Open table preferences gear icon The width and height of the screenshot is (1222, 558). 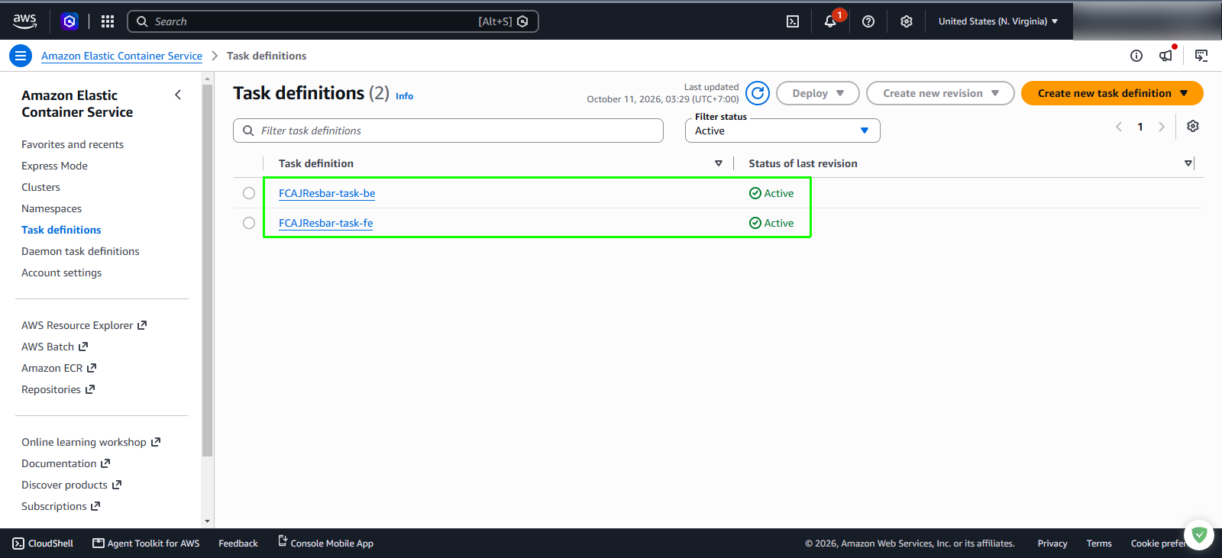tap(1193, 126)
